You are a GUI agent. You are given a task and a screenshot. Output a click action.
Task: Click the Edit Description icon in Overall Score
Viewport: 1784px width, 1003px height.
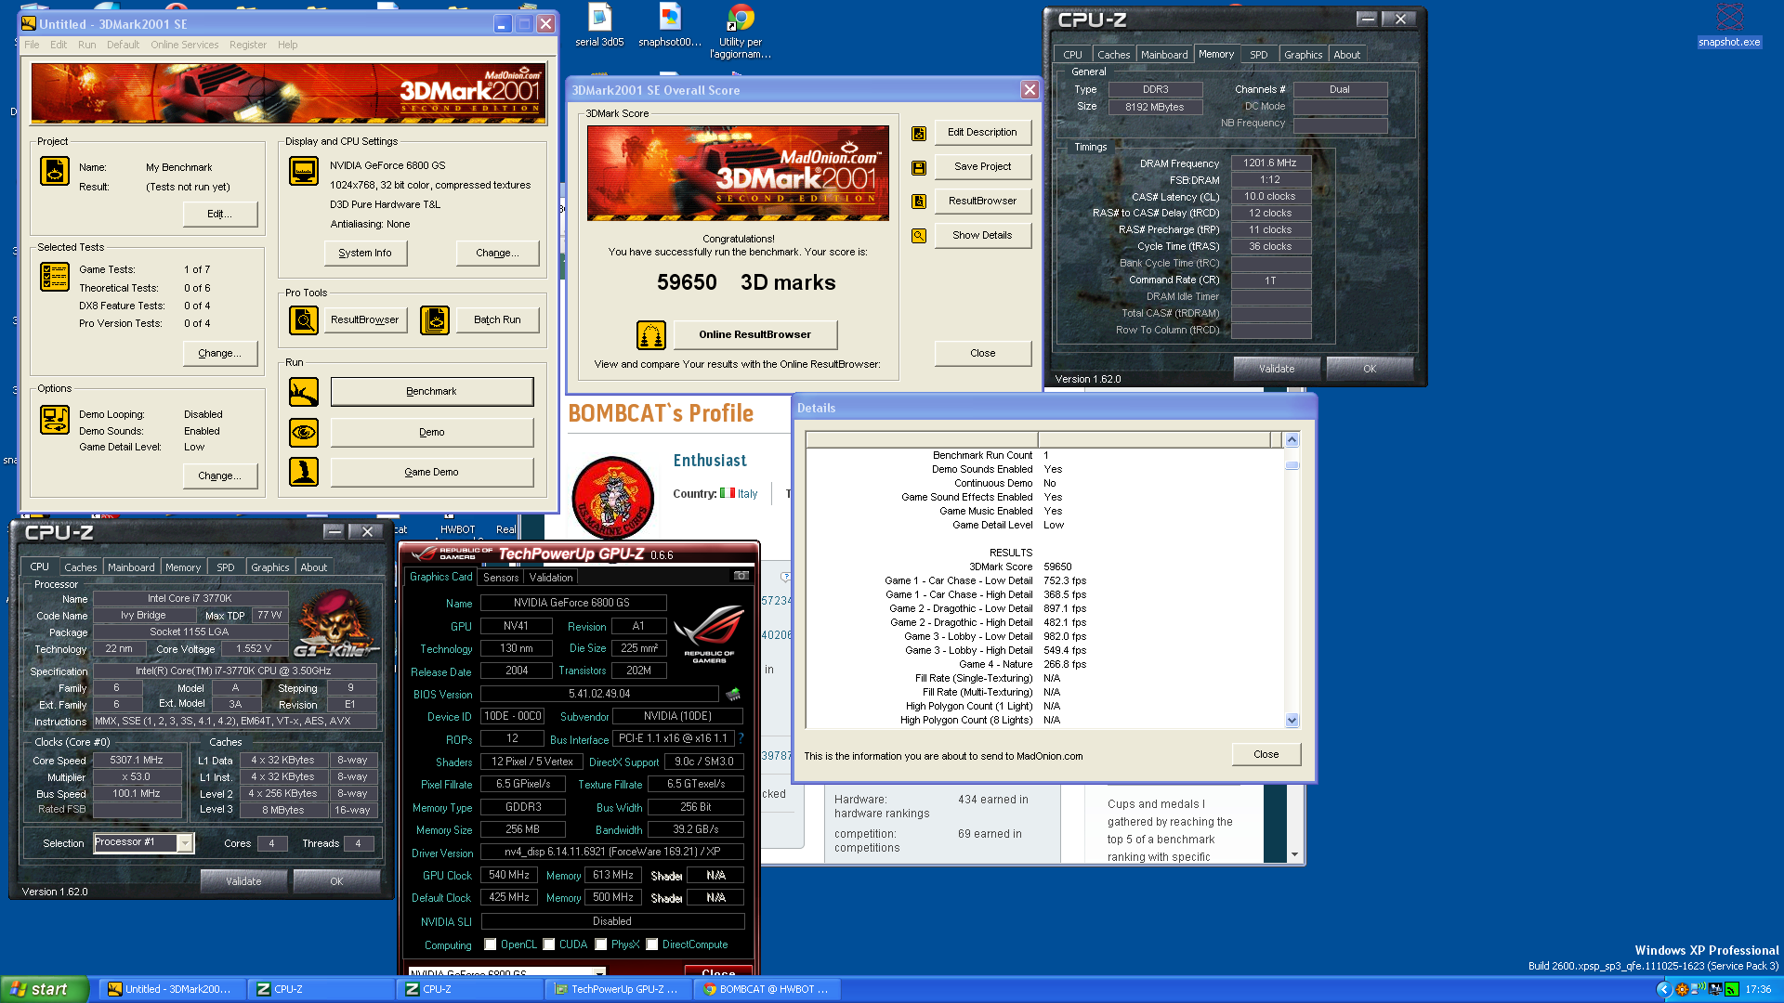coord(919,133)
